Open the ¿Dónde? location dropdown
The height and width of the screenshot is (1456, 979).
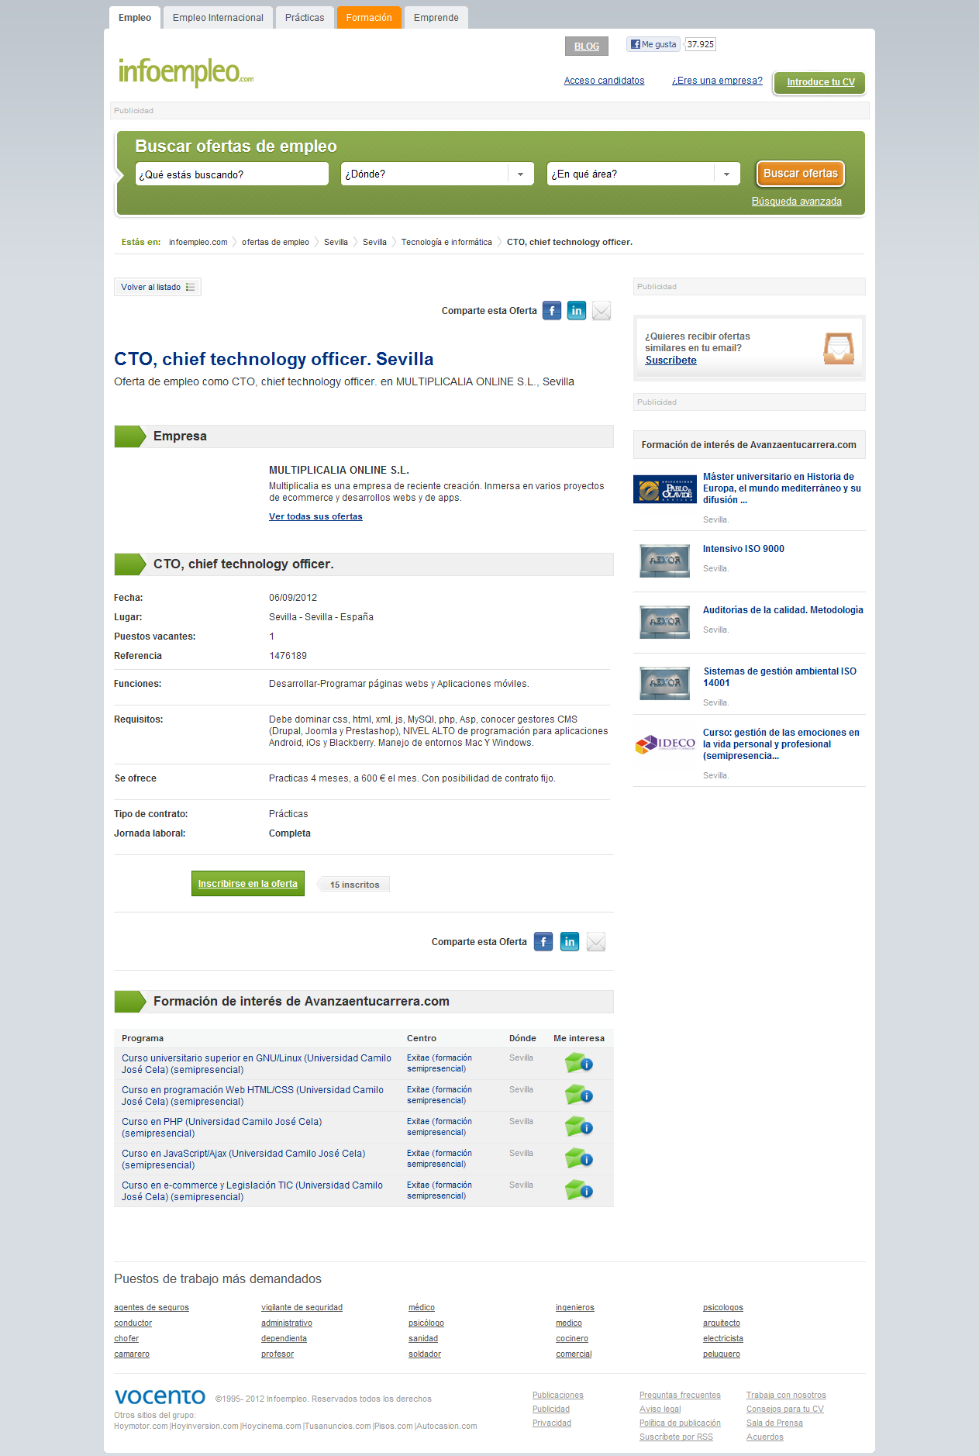pos(438,174)
